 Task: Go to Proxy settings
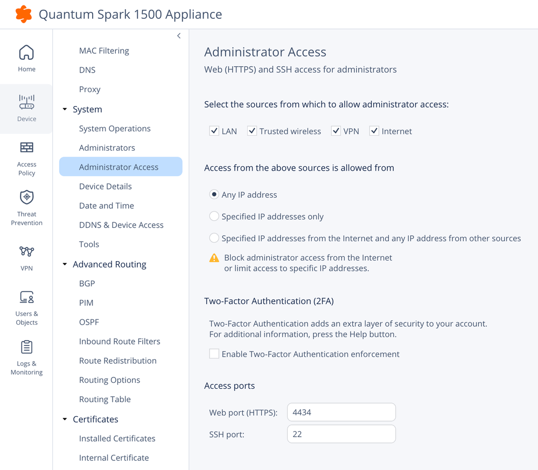point(89,89)
